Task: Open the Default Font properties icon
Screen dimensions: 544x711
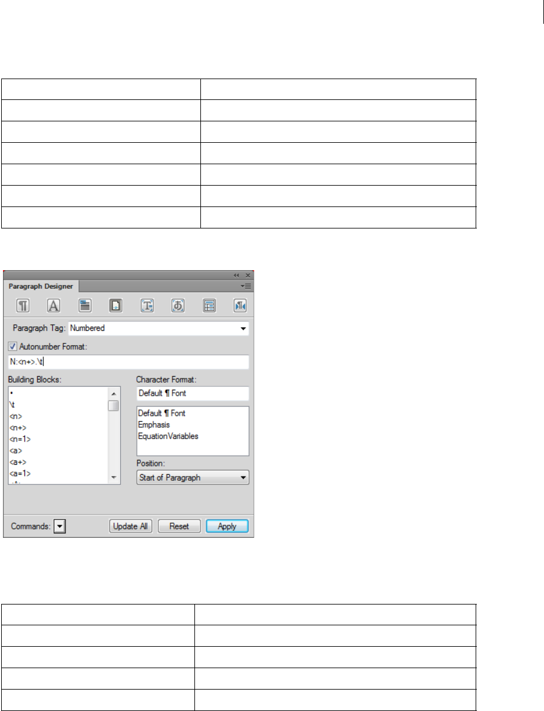Action: (x=54, y=306)
